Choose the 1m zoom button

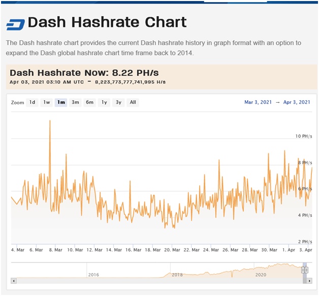tap(61, 102)
